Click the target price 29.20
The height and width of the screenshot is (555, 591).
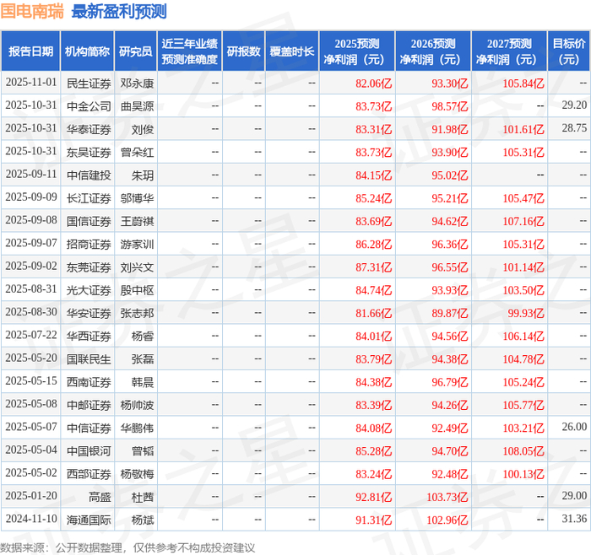pos(574,105)
